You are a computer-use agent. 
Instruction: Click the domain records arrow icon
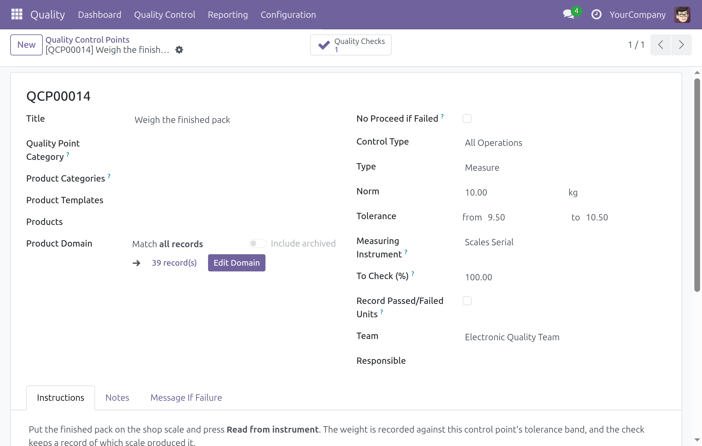tap(137, 263)
